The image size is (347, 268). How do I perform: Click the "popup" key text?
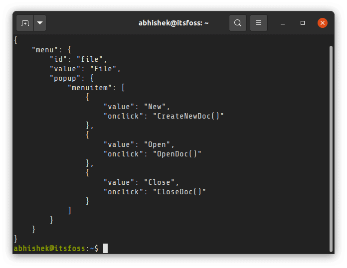pos(65,79)
